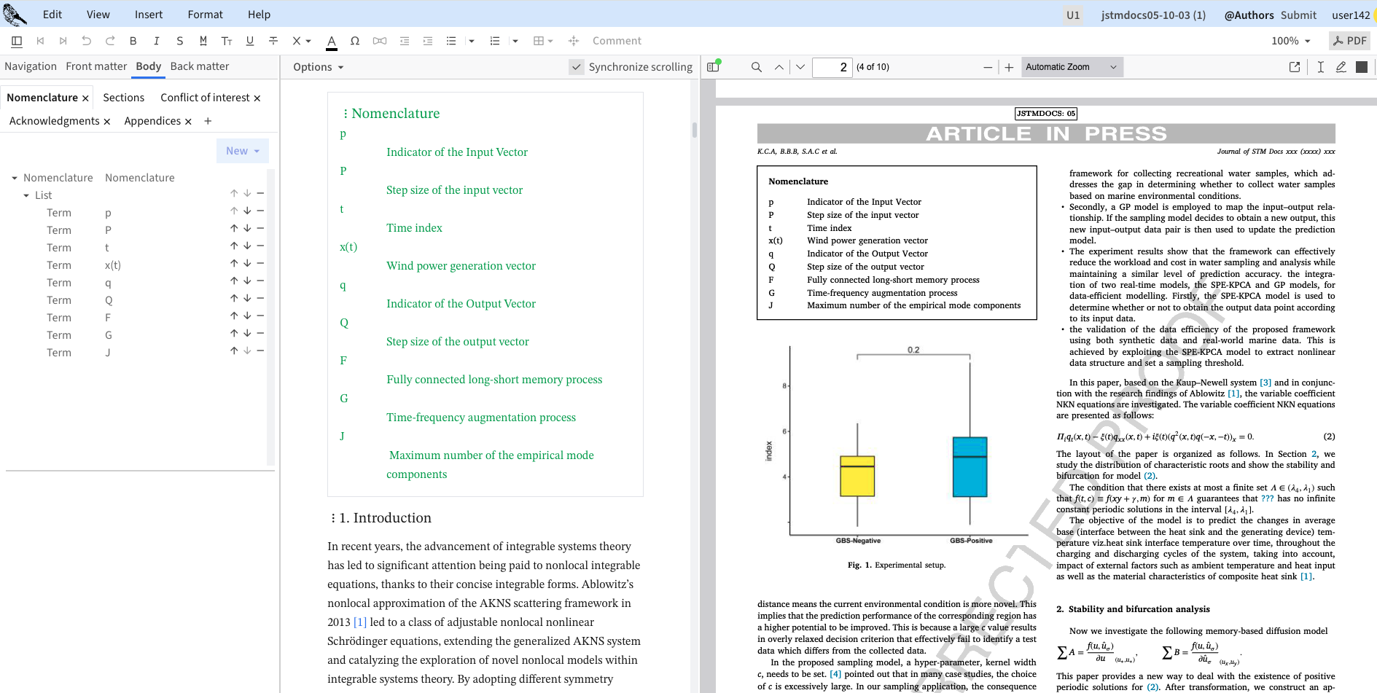The width and height of the screenshot is (1377, 693).
Task: Click the undo arrow in the toolbar
Action: click(87, 41)
